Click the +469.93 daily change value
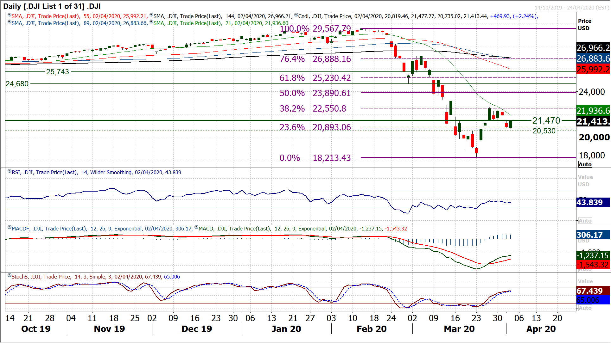The height and width of the screenshot is (343, 611). pyautogui.click(x=500, y=16)
